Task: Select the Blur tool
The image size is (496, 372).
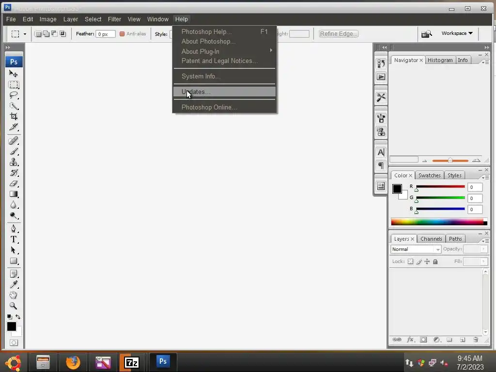Action: pyautogui.click(x=14, y=205)
